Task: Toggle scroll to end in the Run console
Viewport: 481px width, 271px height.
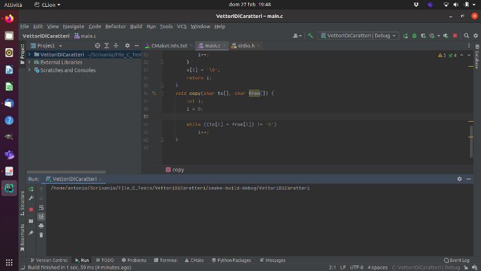Action: pyautogui.click(x=41, y=217)
